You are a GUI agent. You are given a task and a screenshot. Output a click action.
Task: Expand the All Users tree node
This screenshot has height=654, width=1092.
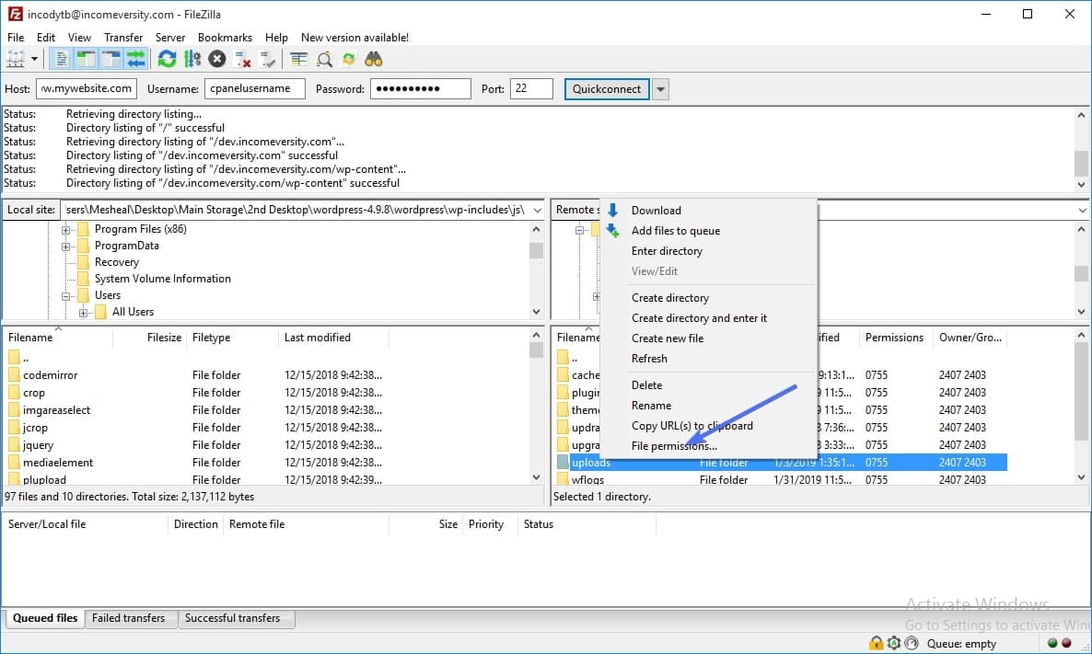point(83,313)
